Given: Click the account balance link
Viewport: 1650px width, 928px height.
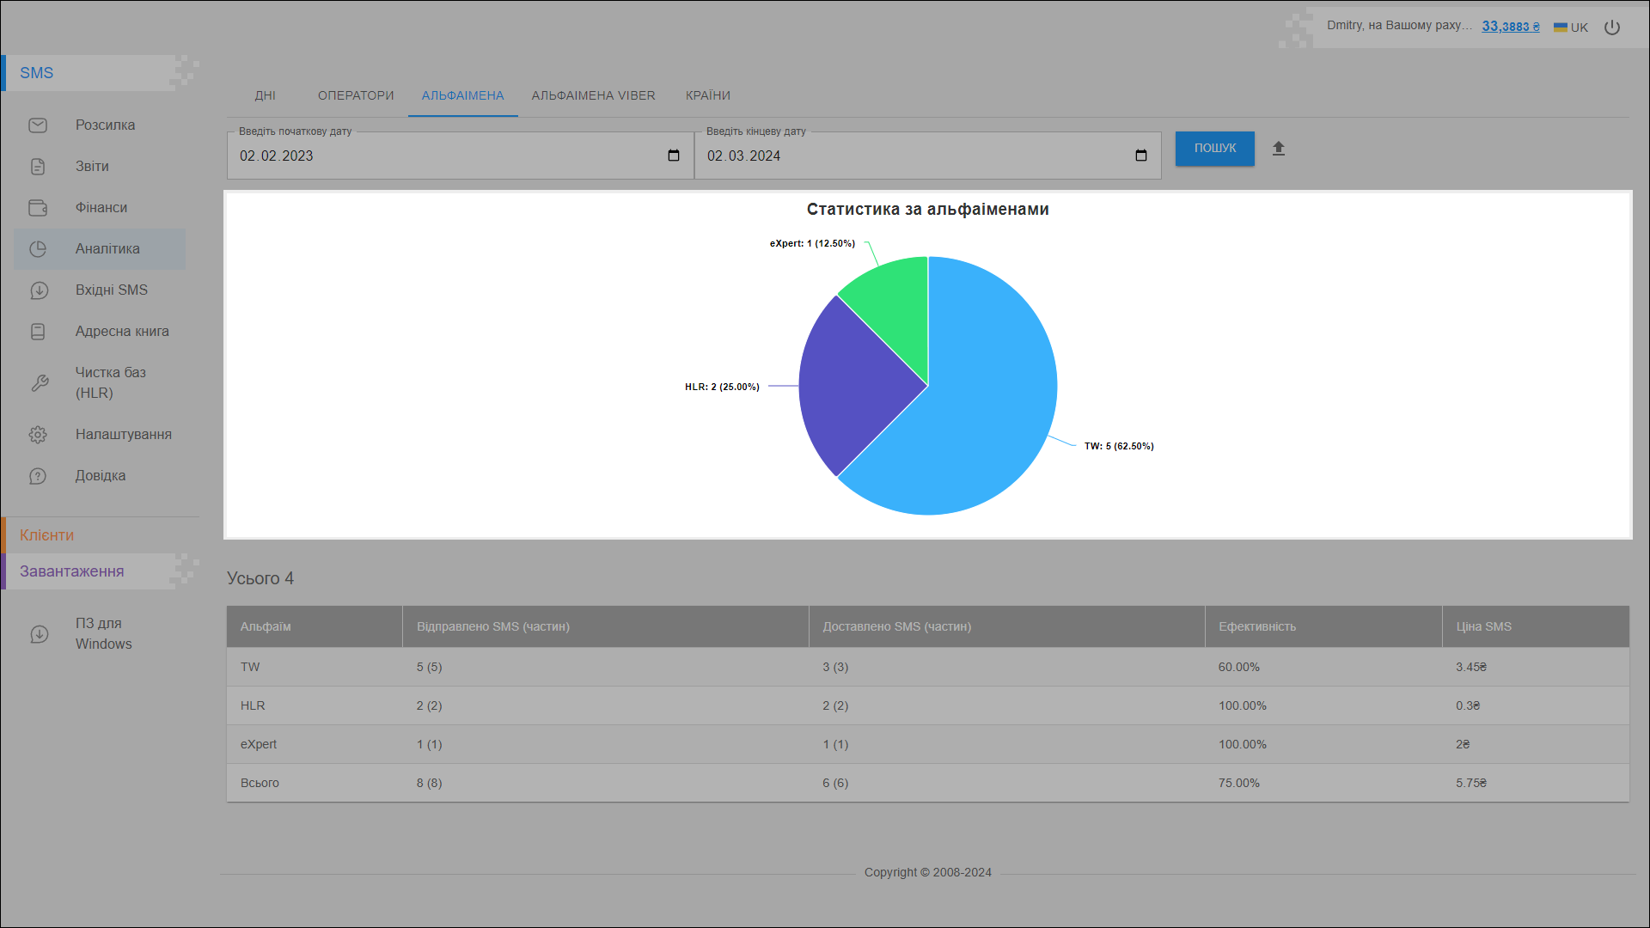Looking at the screenshot, I should pyautogui.click(x=1510, y=27).
